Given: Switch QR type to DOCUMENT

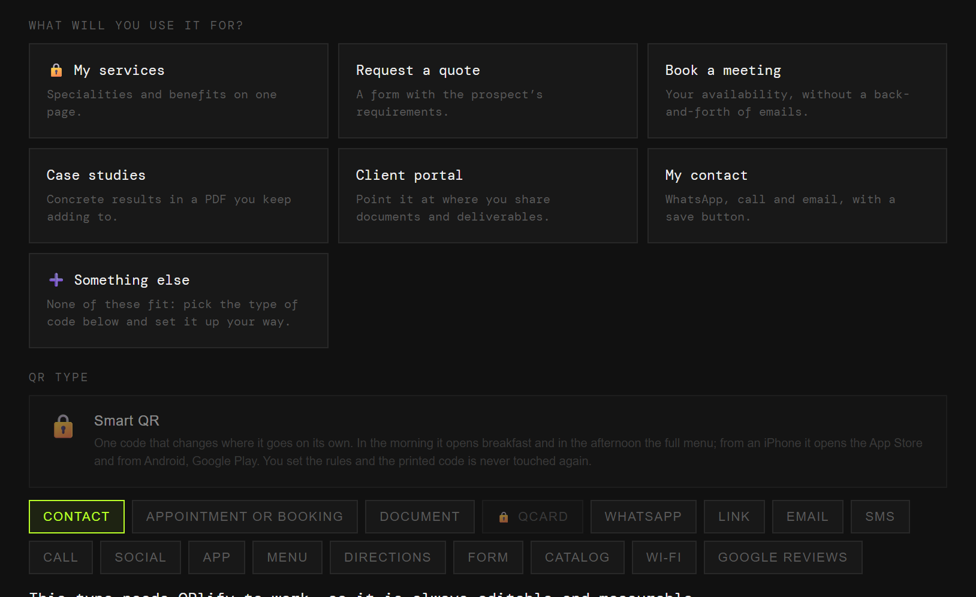Looking at the screenshot, I should tap(420, 517).
